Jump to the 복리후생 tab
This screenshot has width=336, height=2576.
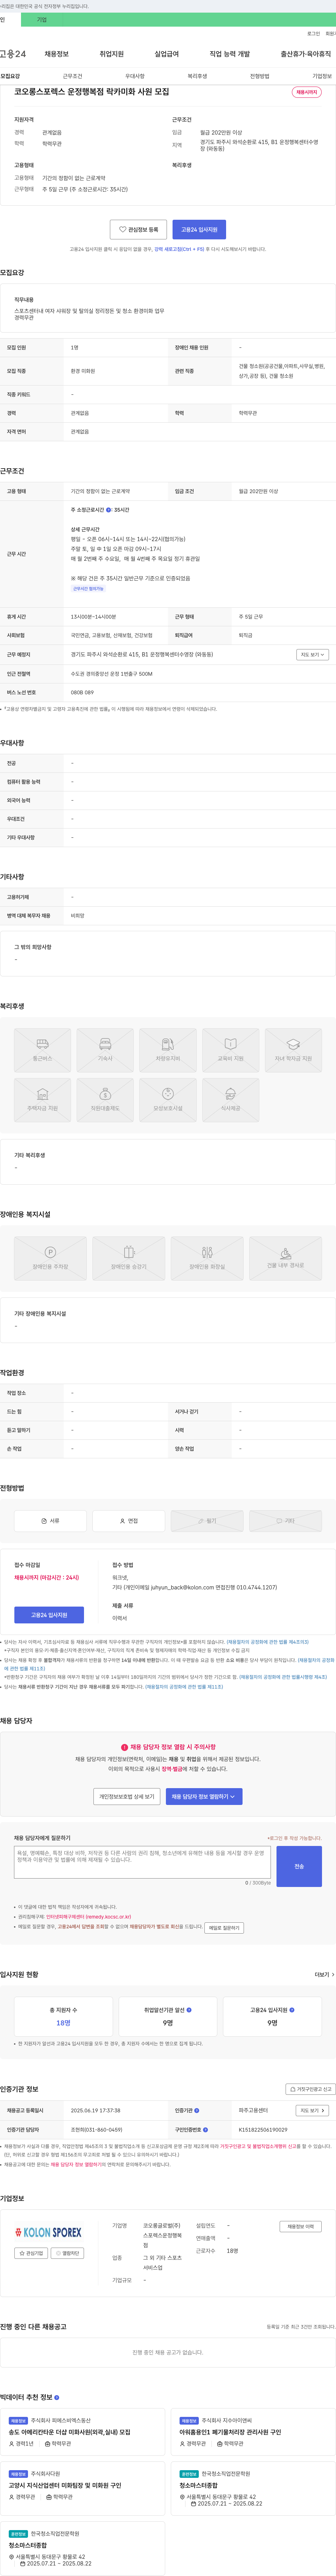[197, 76]
